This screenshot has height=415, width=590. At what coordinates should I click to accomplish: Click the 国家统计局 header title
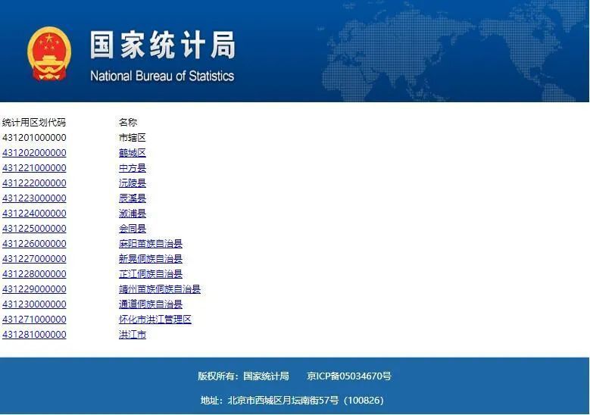pos(163,45)
